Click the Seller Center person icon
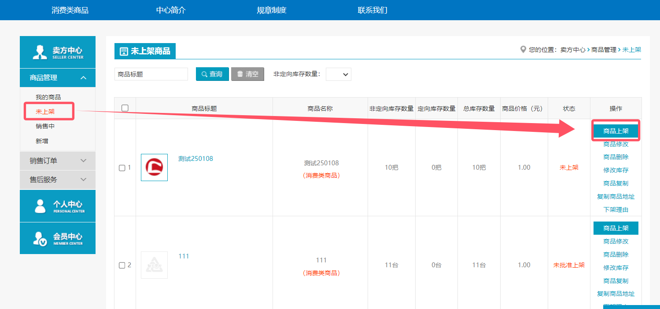The image size is (660, 309). click(40, 52)
